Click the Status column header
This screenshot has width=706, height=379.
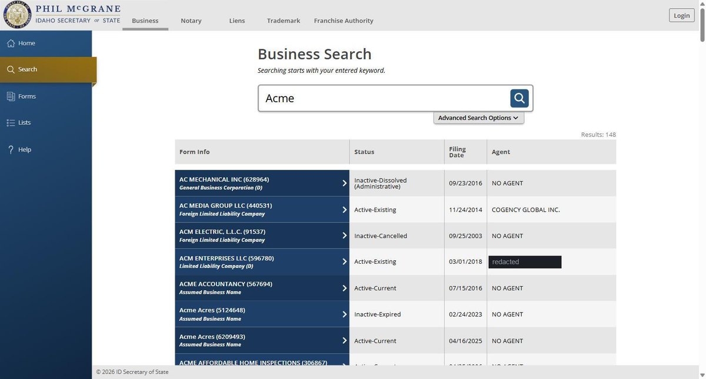pos(397,152)
